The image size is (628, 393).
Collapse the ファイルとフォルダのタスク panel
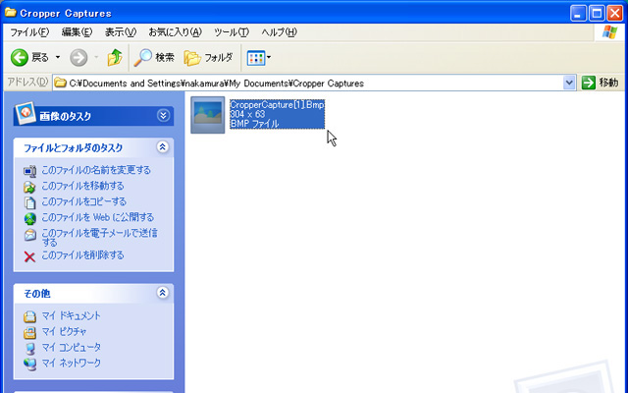[x=162, y=147]
